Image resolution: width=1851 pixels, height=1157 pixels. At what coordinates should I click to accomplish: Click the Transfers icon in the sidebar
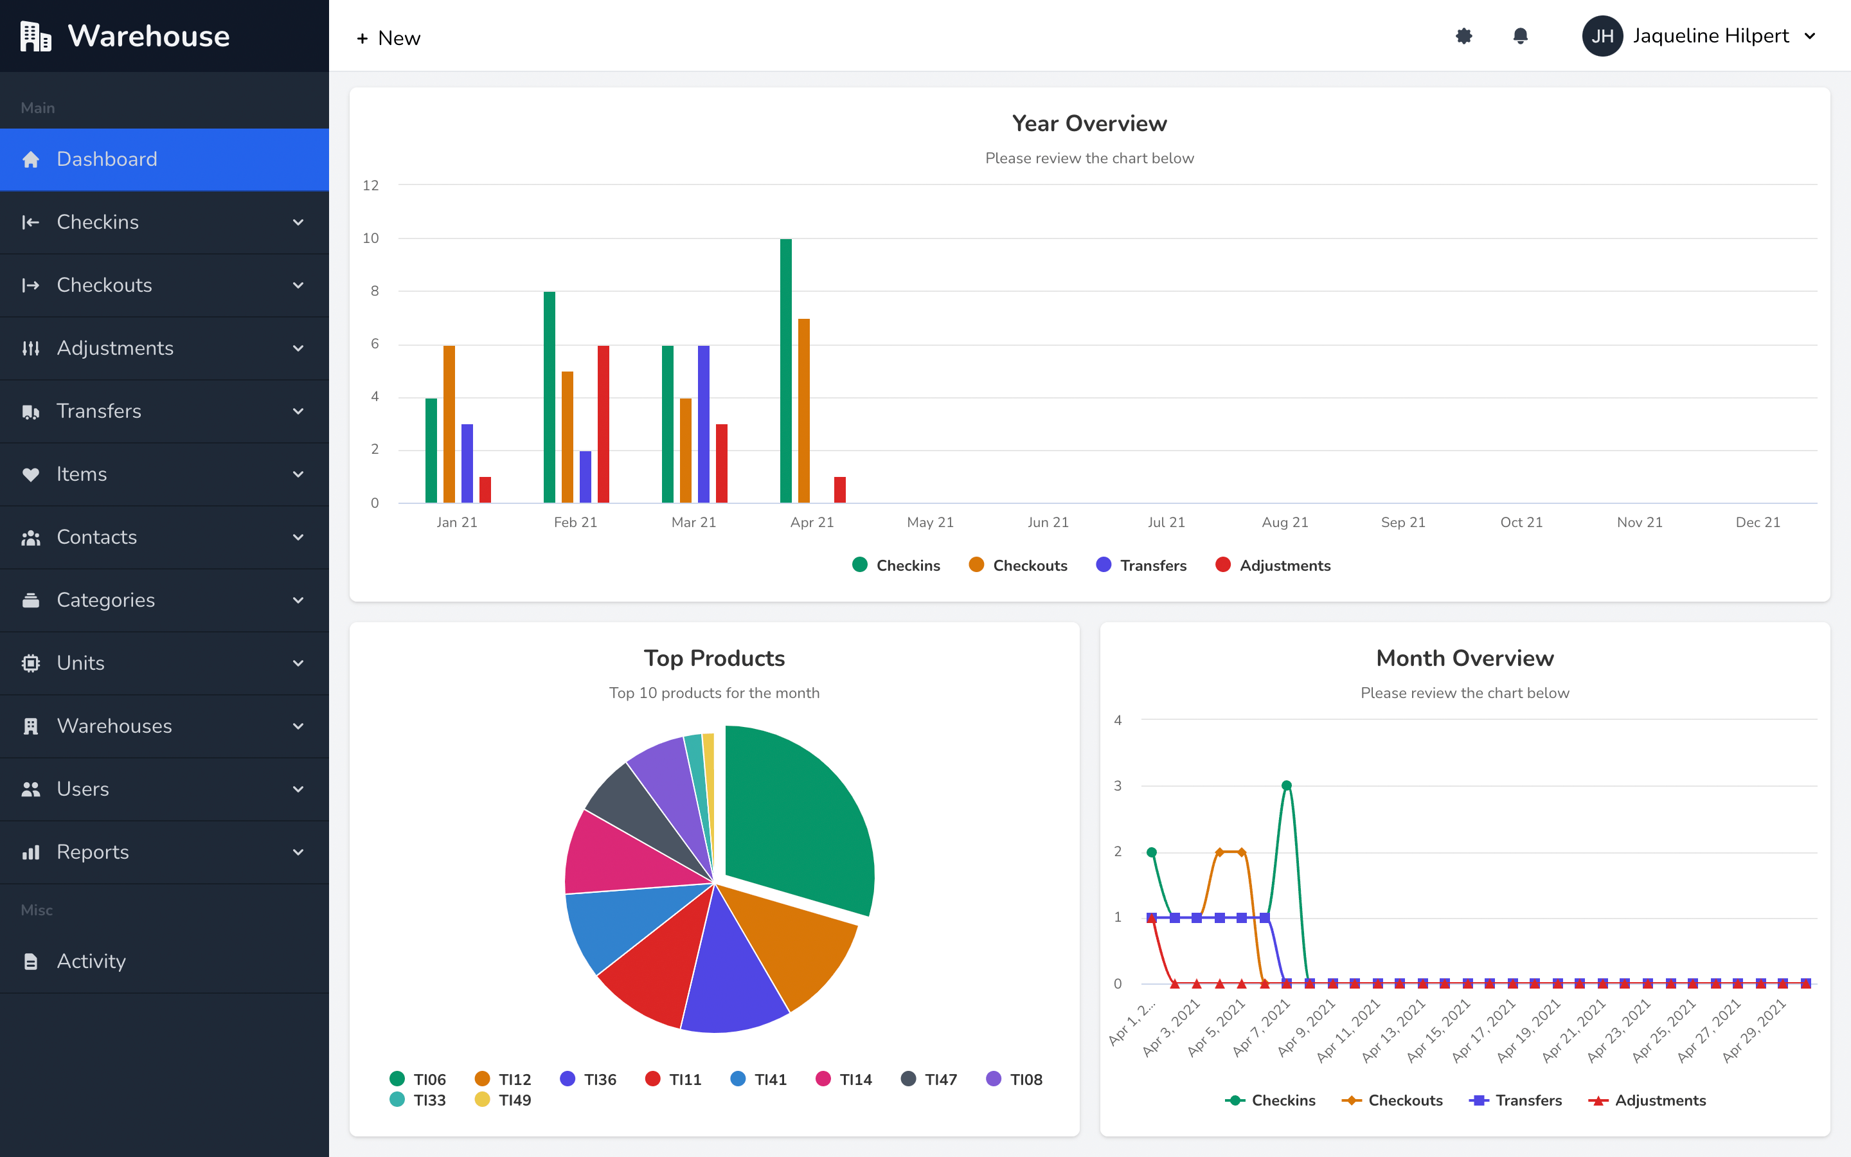coord(31,411)
